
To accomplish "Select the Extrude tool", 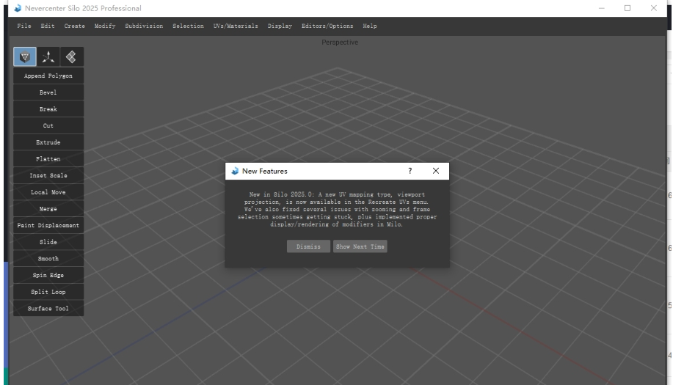I will point(48,142).
